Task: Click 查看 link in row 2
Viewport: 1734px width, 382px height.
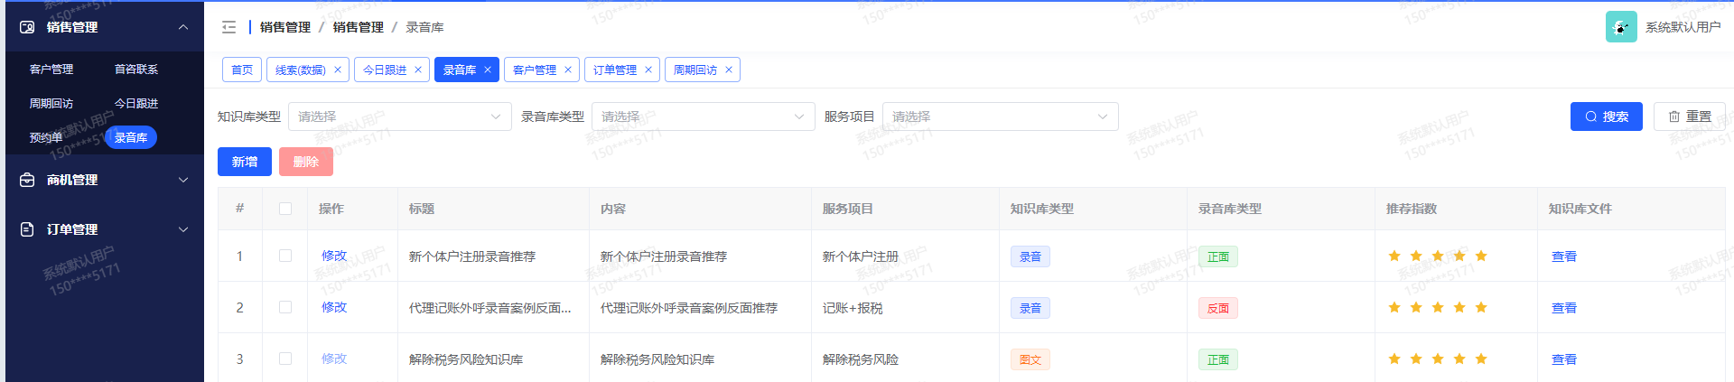Action: point(1563,308)
